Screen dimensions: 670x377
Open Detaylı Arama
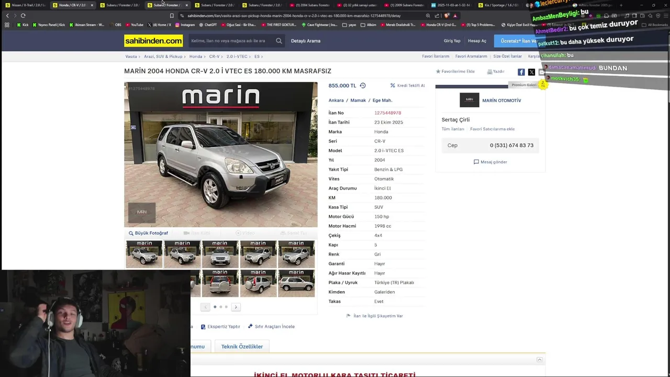[306, 41]
